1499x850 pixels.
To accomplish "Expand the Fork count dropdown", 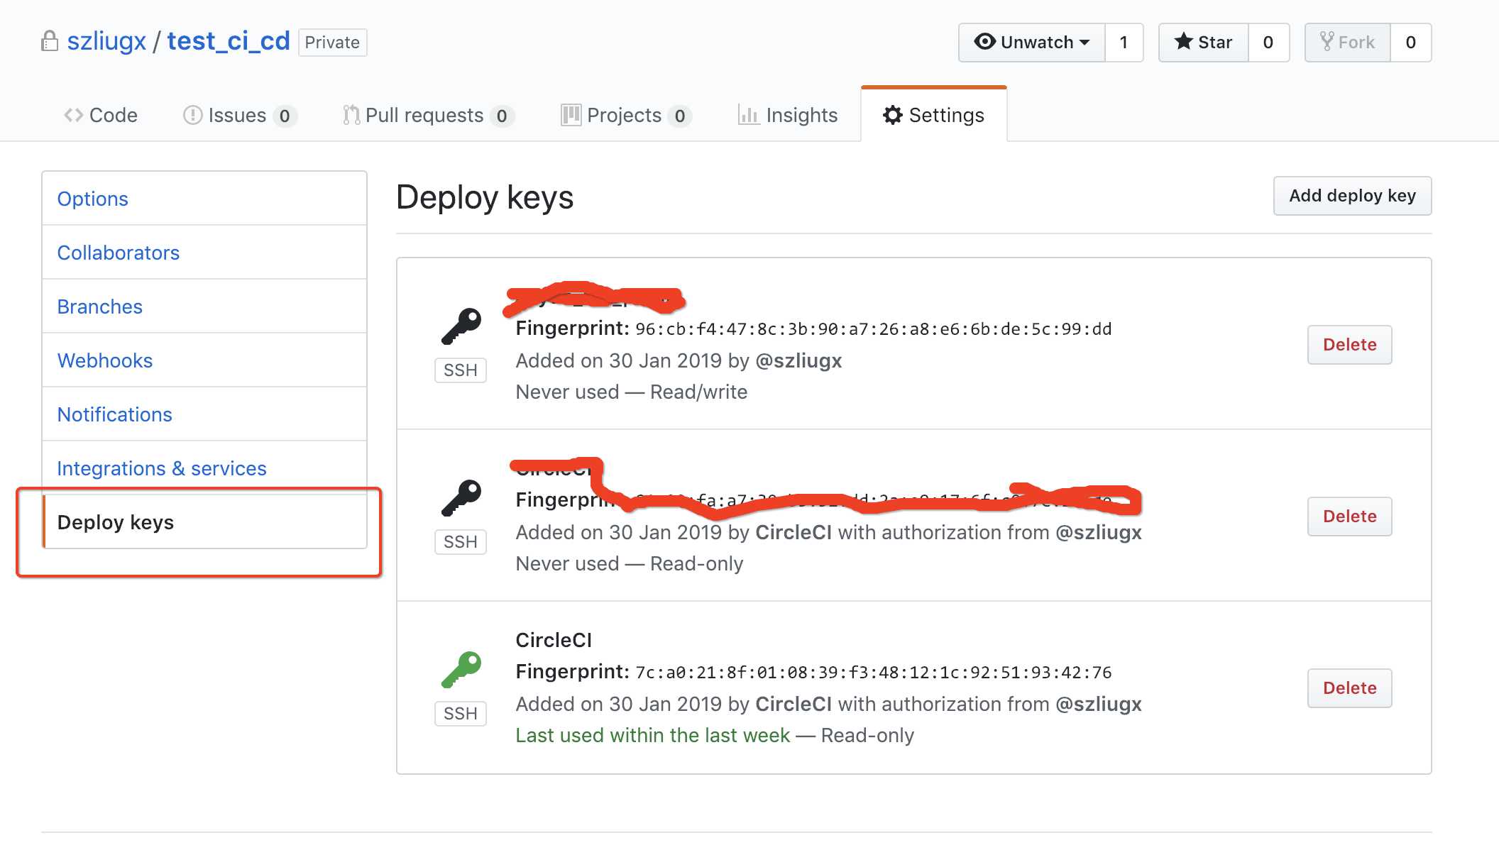I will (1410, 42).
